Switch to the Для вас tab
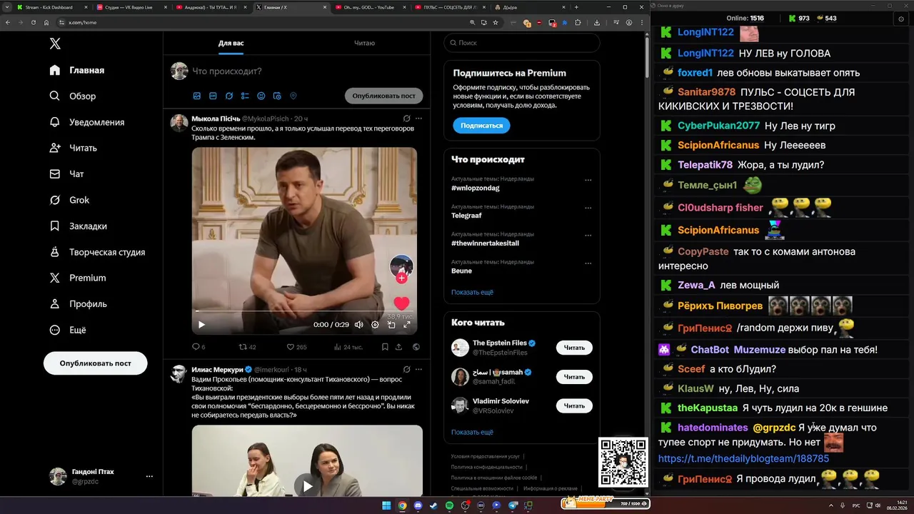 click(231, 43)
